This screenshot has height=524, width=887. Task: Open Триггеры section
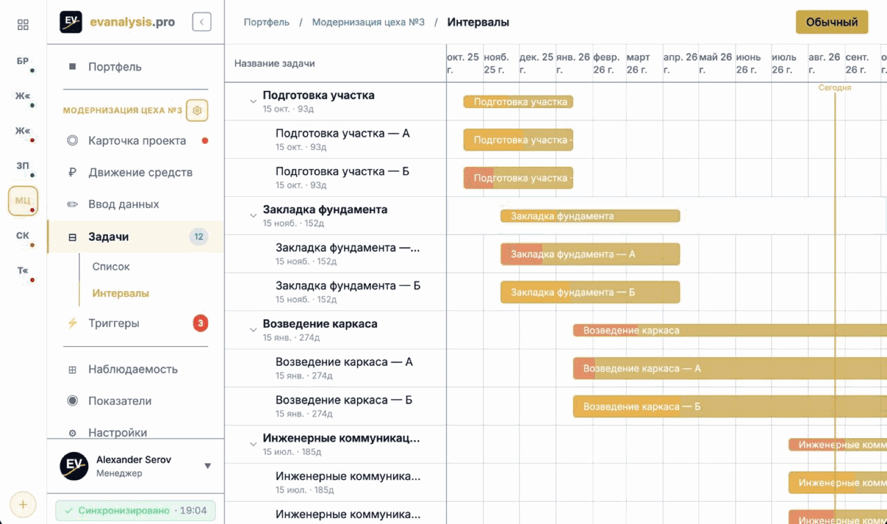pyautogui.click(x=135, y=323)
